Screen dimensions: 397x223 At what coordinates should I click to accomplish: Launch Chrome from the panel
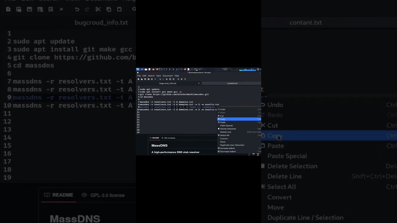(x=153, y=69)
